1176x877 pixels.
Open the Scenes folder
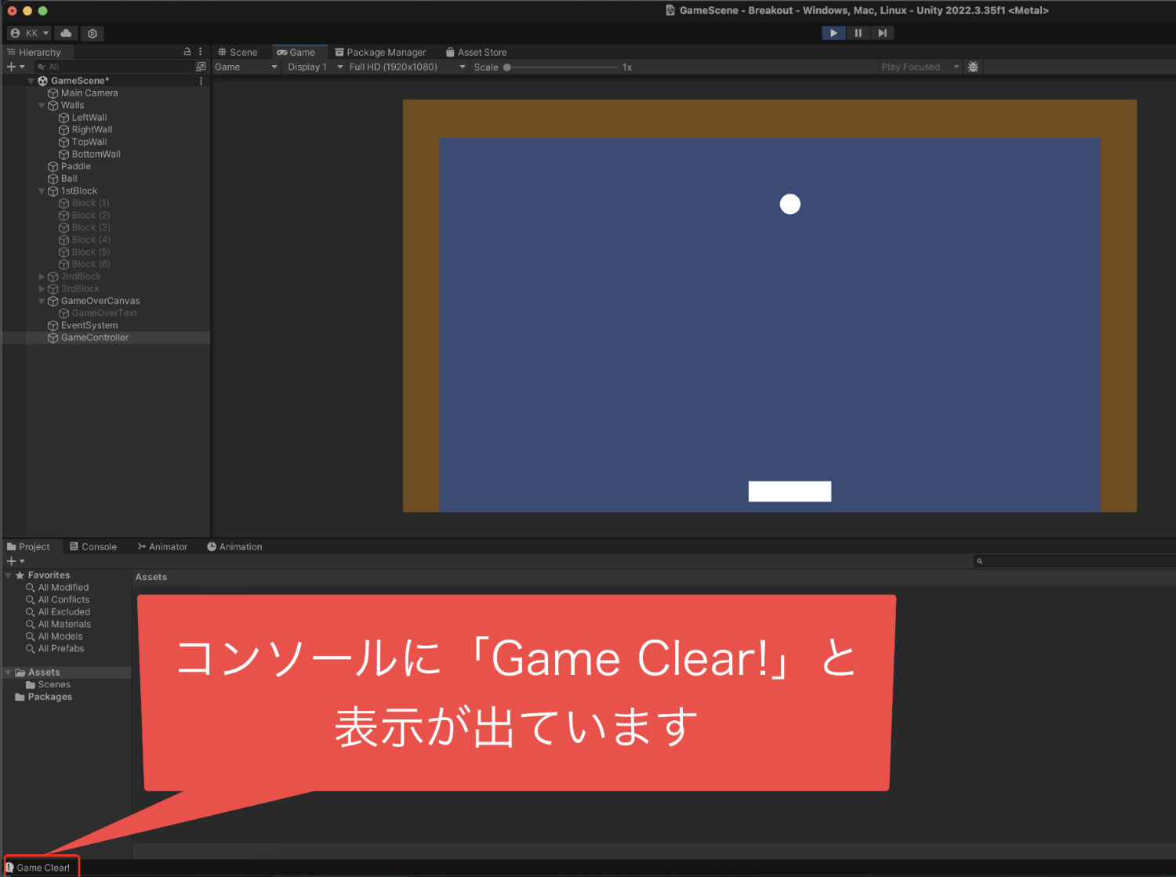(48, 685)
